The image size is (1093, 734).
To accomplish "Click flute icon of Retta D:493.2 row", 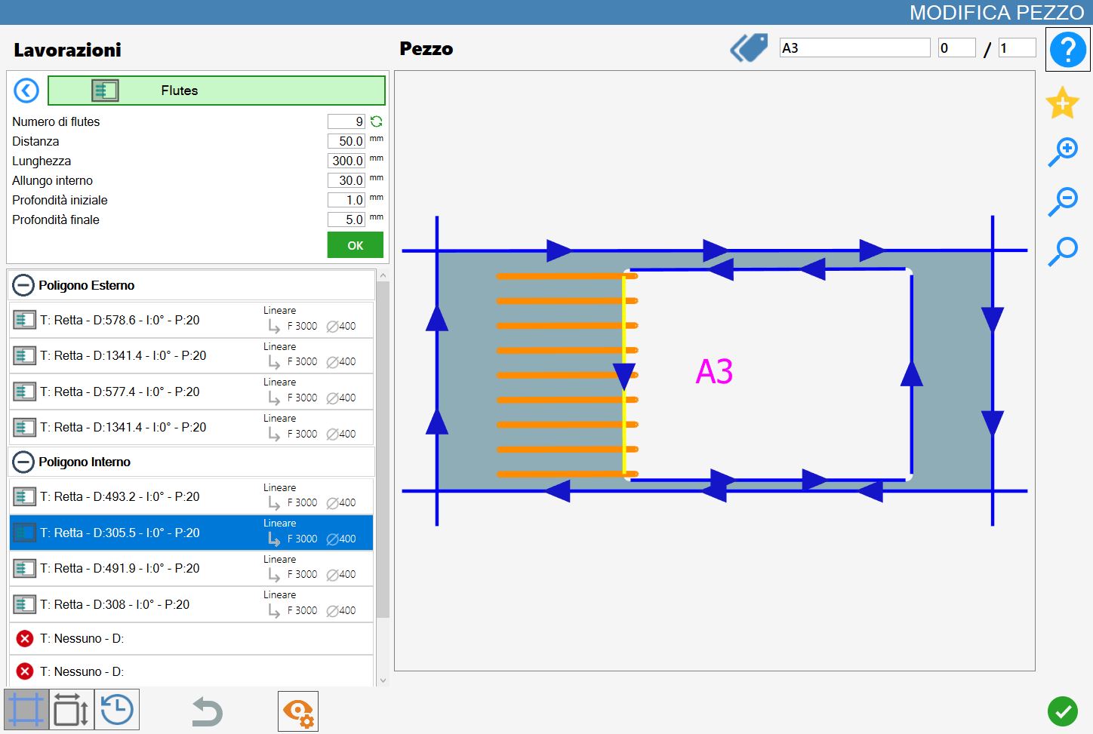I will click(x=24, y=496).
